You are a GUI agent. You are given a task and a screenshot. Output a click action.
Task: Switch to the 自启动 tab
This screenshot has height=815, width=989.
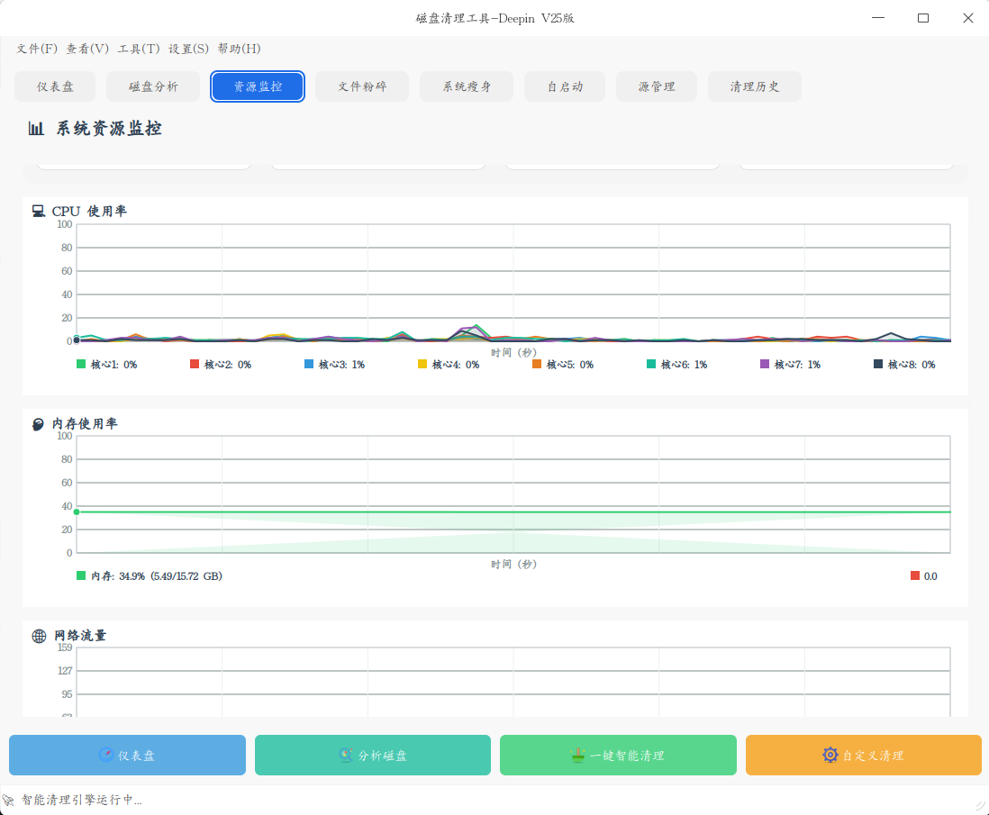[x=565, y=86]
